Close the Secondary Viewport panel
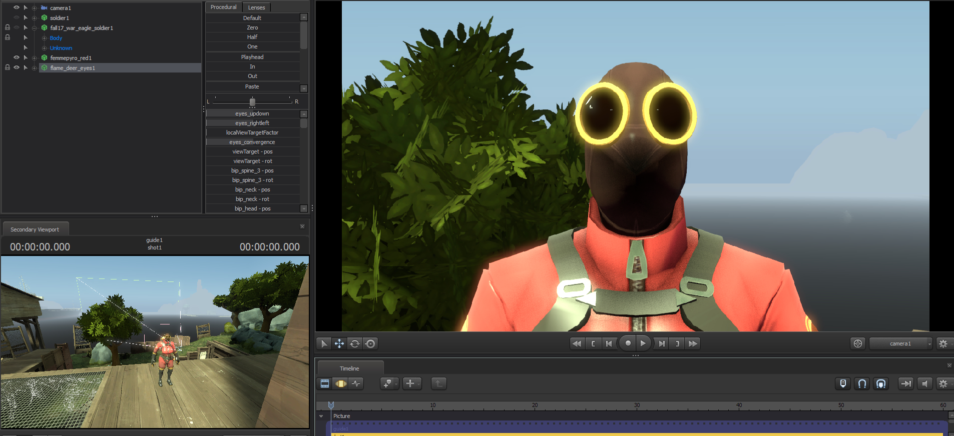Viewport: 954px width, 436px height. click(302, 226)
